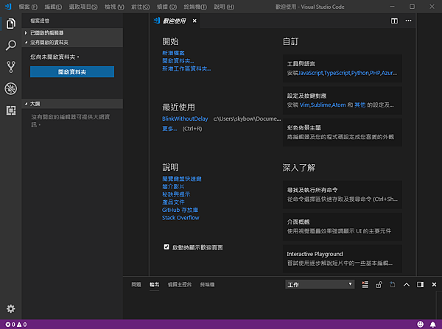
Task: Open the Source Control view icon
Action: pos(10,67)
